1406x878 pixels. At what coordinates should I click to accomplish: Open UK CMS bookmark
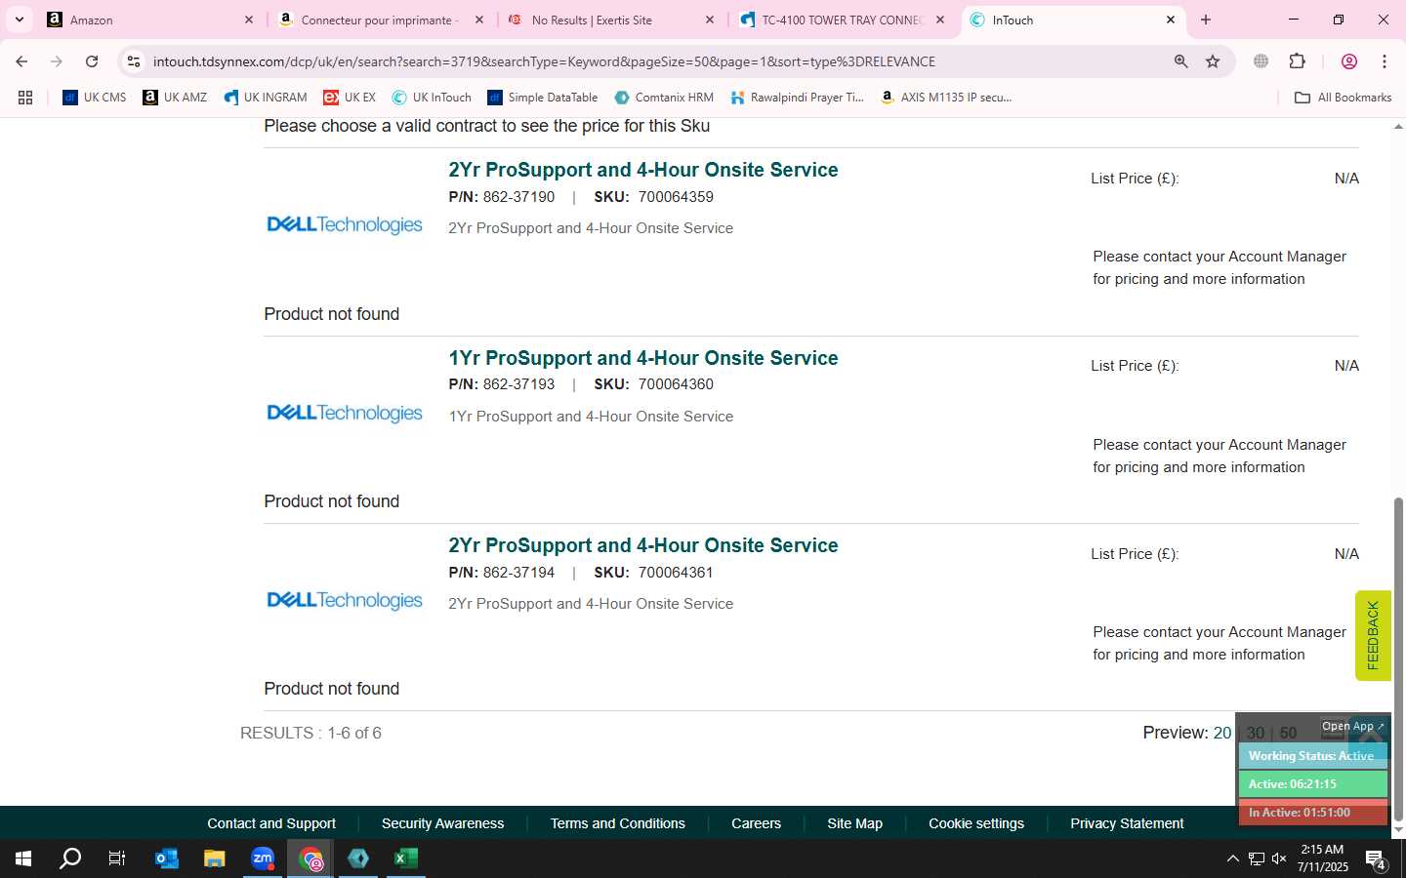(x=95, y=98)
